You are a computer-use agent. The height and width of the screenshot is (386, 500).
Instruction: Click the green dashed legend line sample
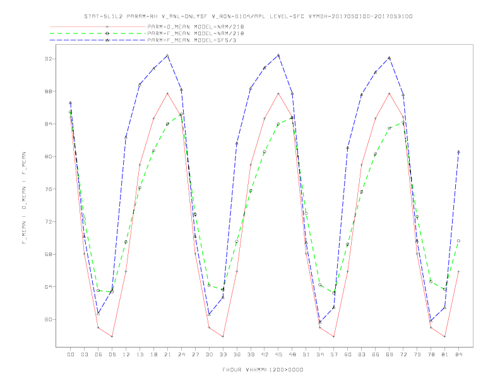[x=98, y=33]
